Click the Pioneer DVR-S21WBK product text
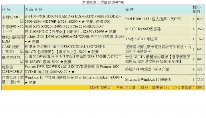The height and width of the screenshot is (118, 206). click(x=72, y=69)
